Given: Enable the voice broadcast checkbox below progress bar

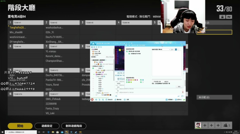Looking at the screenshot, I should (153, 82).
